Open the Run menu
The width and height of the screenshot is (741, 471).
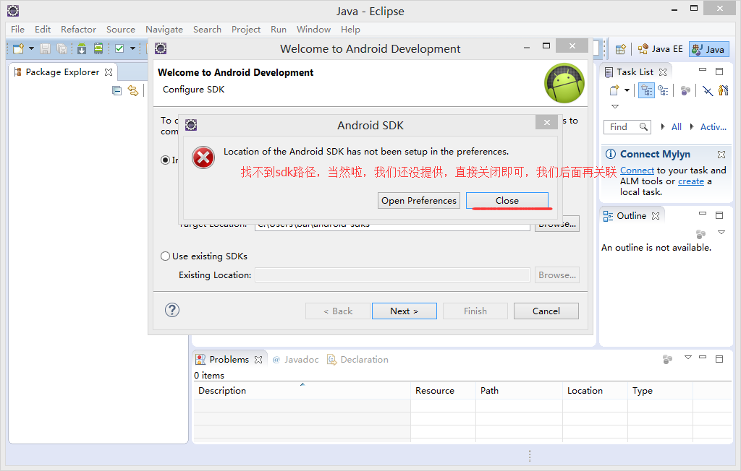pyautogui.click(x=279, y=30)
